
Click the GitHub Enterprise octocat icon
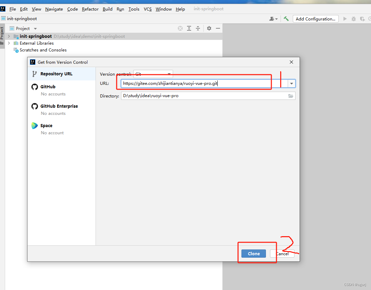[x=35, y=106]
